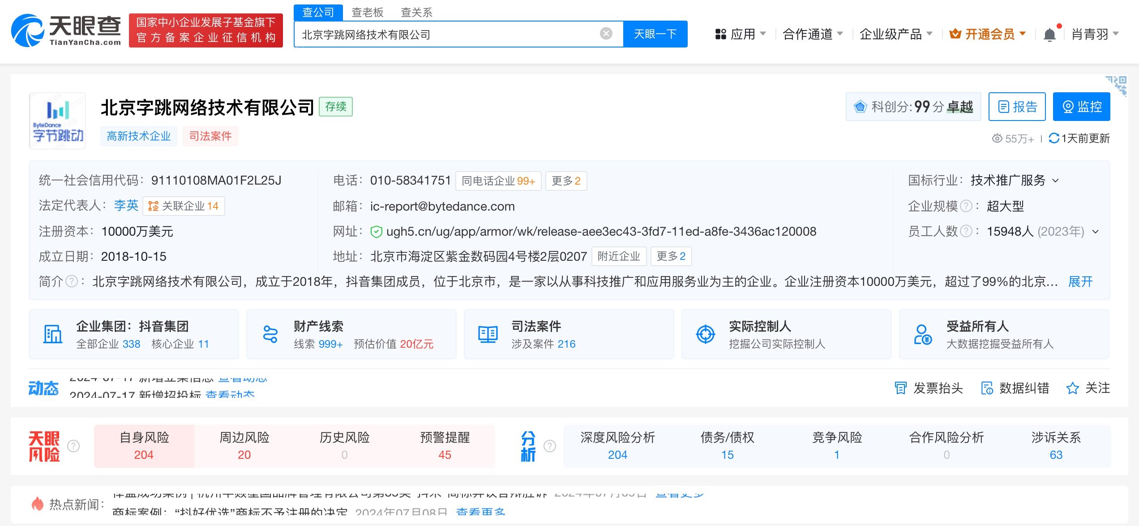Select the 周边风险 risk tab
The height and width of the screenshot is (526, 1139).
(244, 446)
